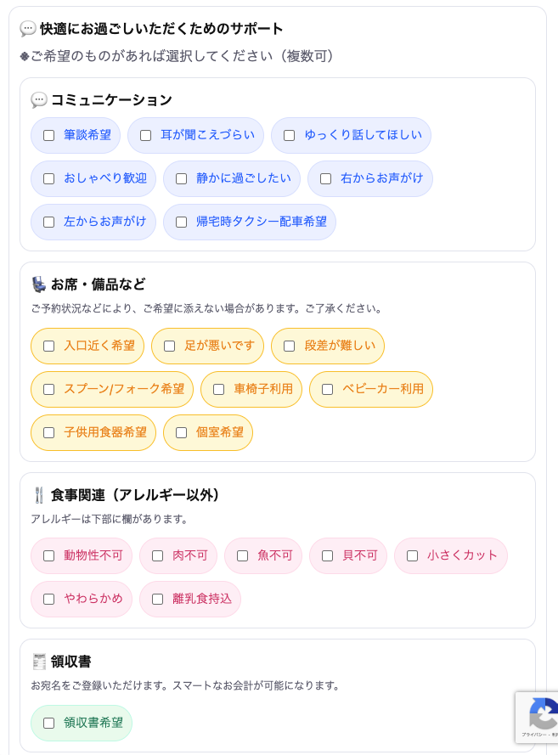Click the reCAPTCHA badge icon
The height and width of the screenshot is (755, 558).
click(544, 713)
